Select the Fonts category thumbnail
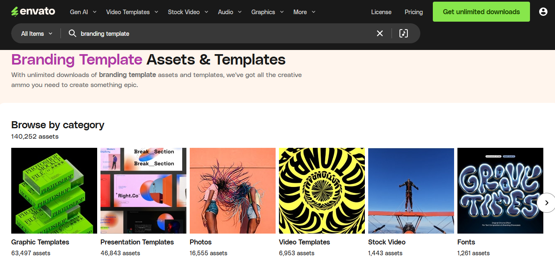The image size is (555, 259). coord(500,191)
